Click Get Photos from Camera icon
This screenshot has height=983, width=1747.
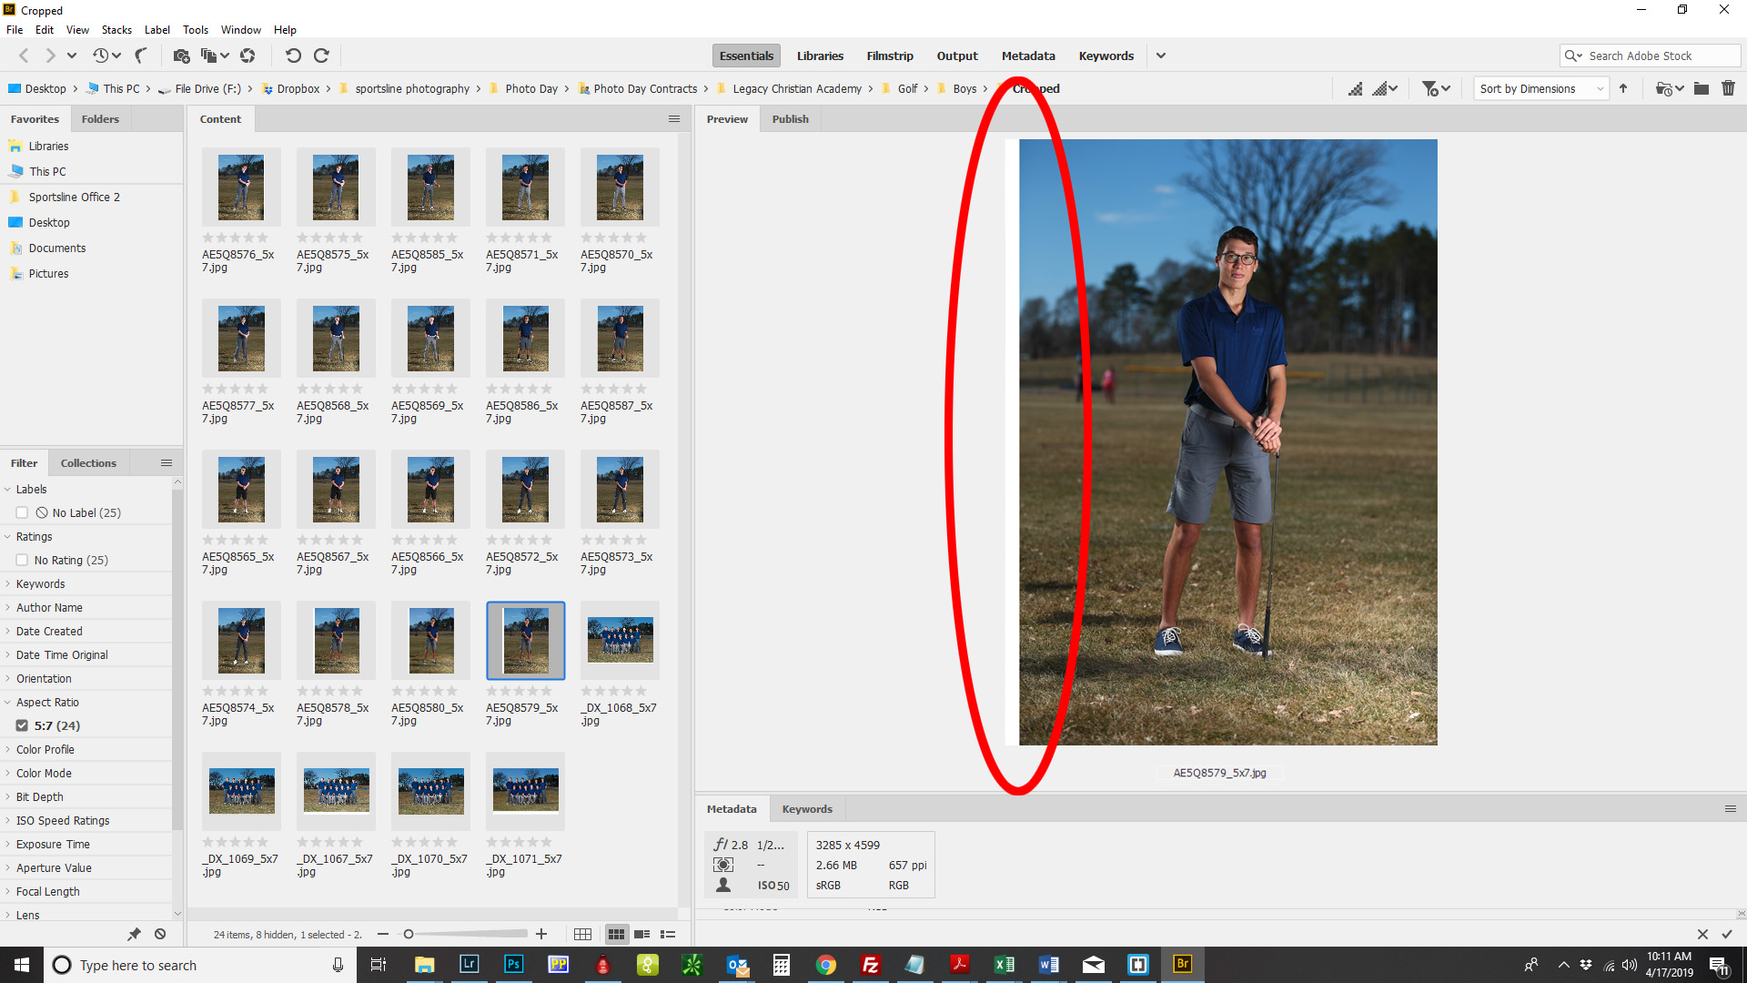tap(181, 56)
